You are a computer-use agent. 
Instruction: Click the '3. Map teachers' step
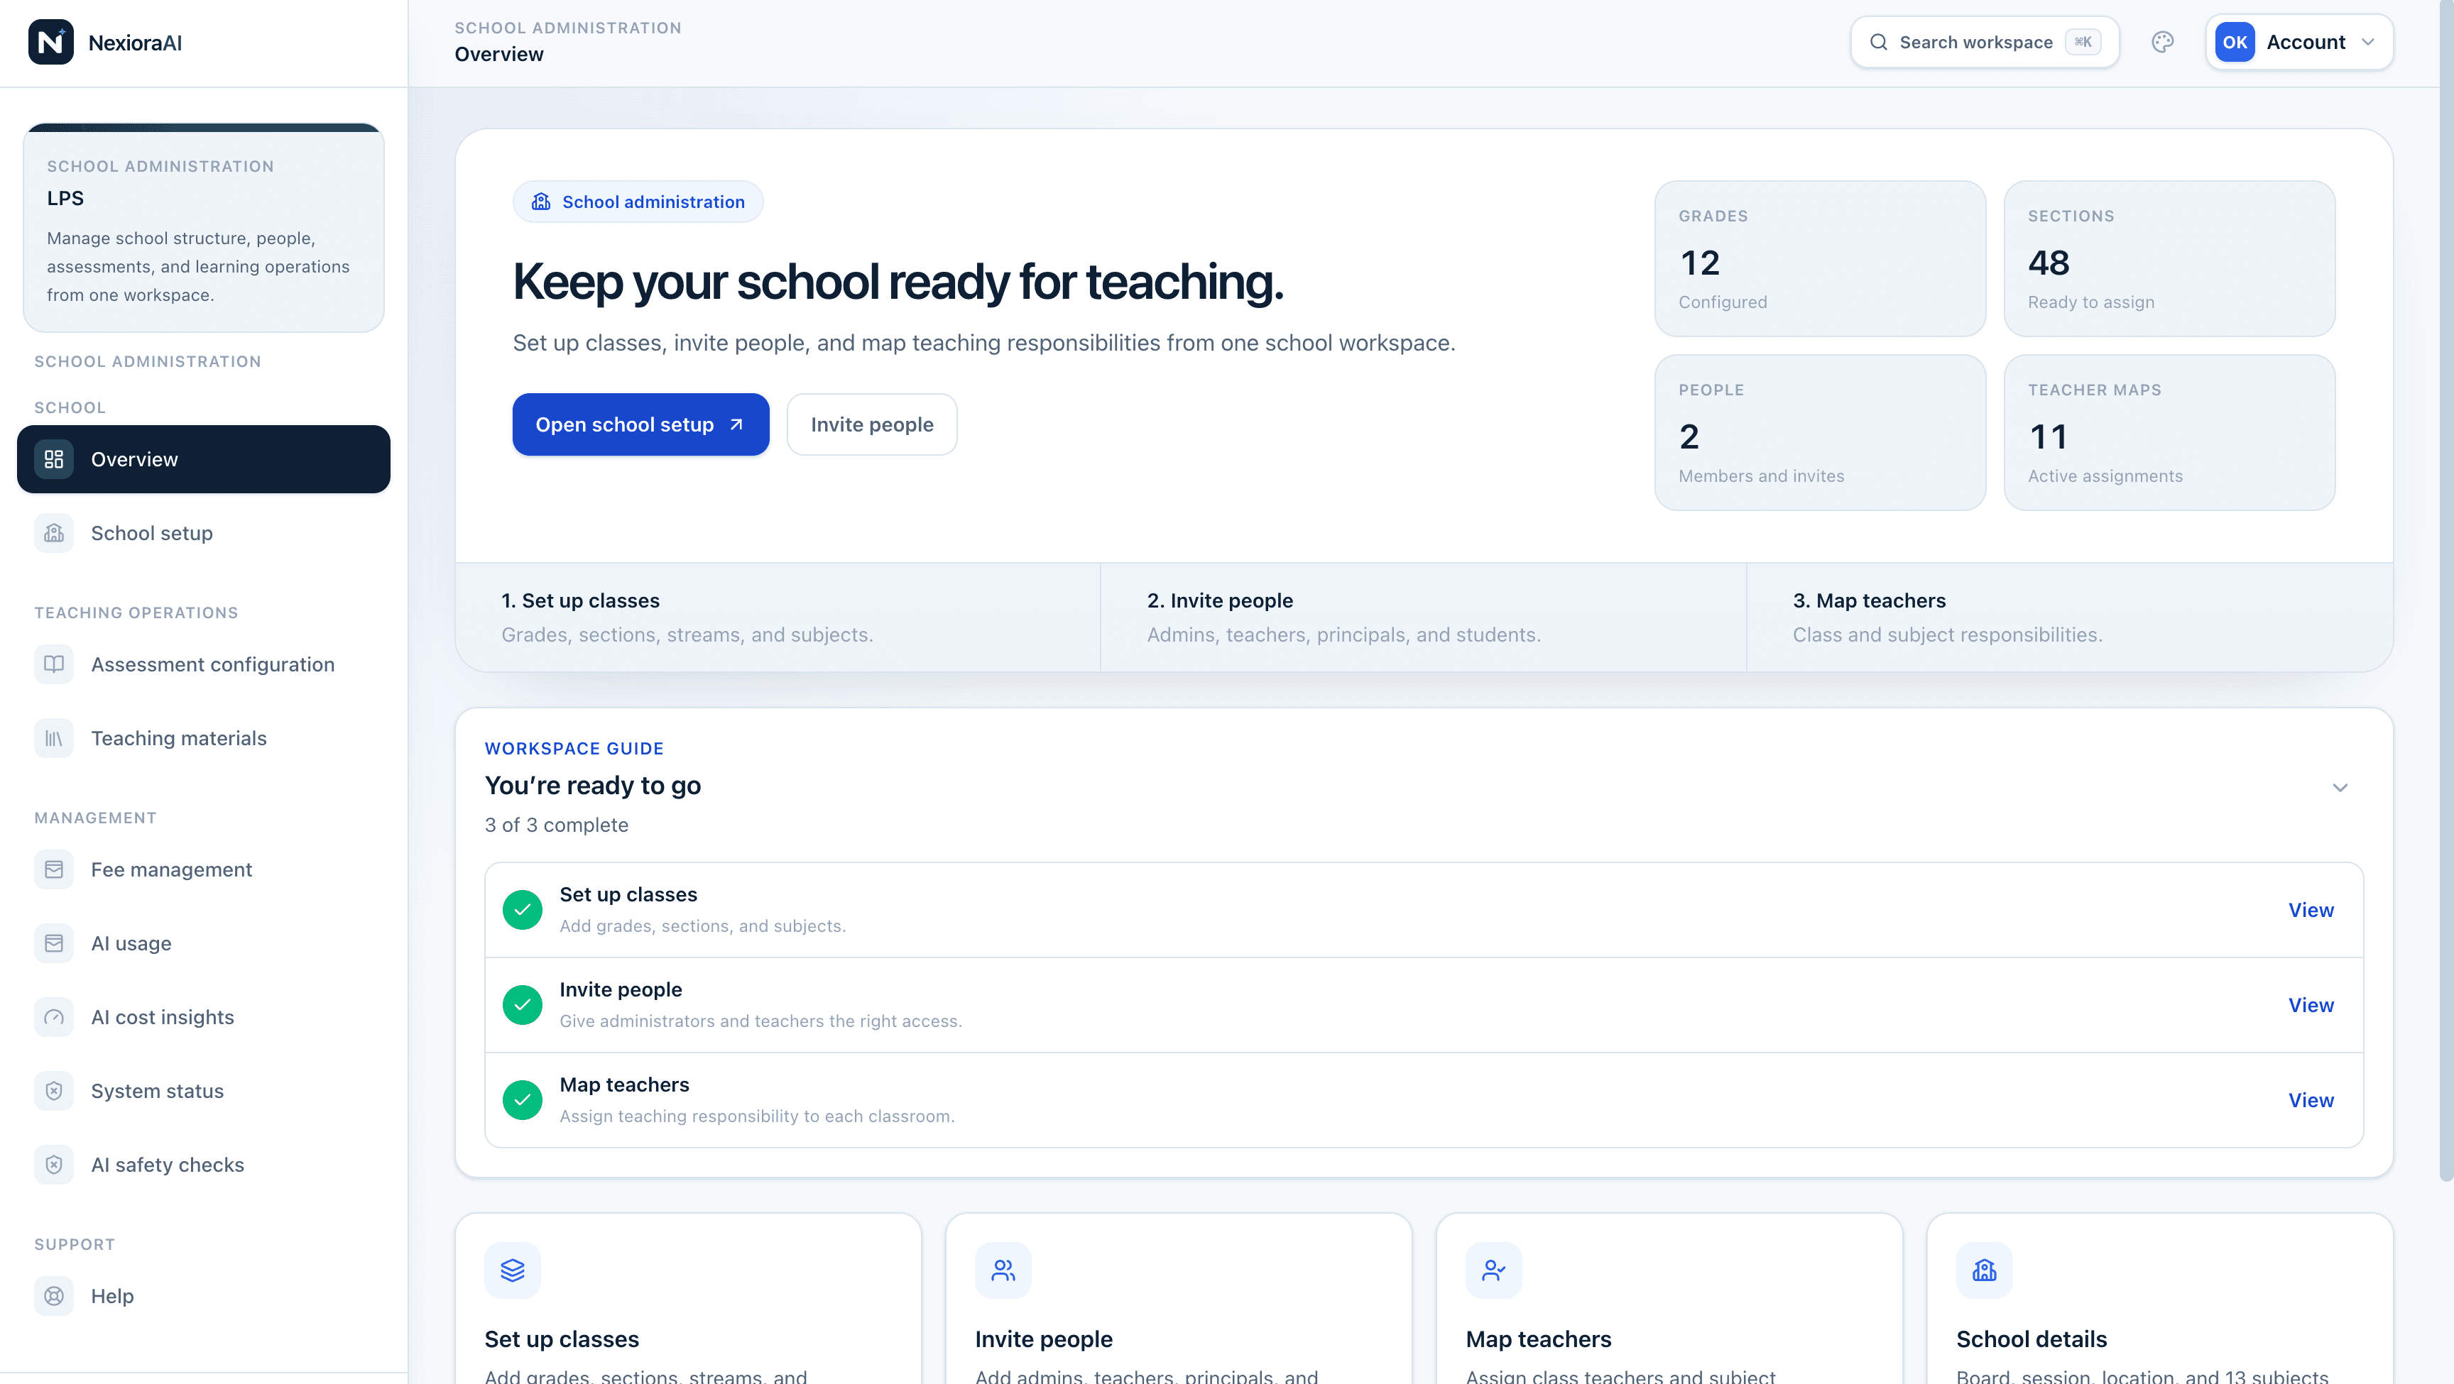pyautogui.click(x=2070, y=617)
